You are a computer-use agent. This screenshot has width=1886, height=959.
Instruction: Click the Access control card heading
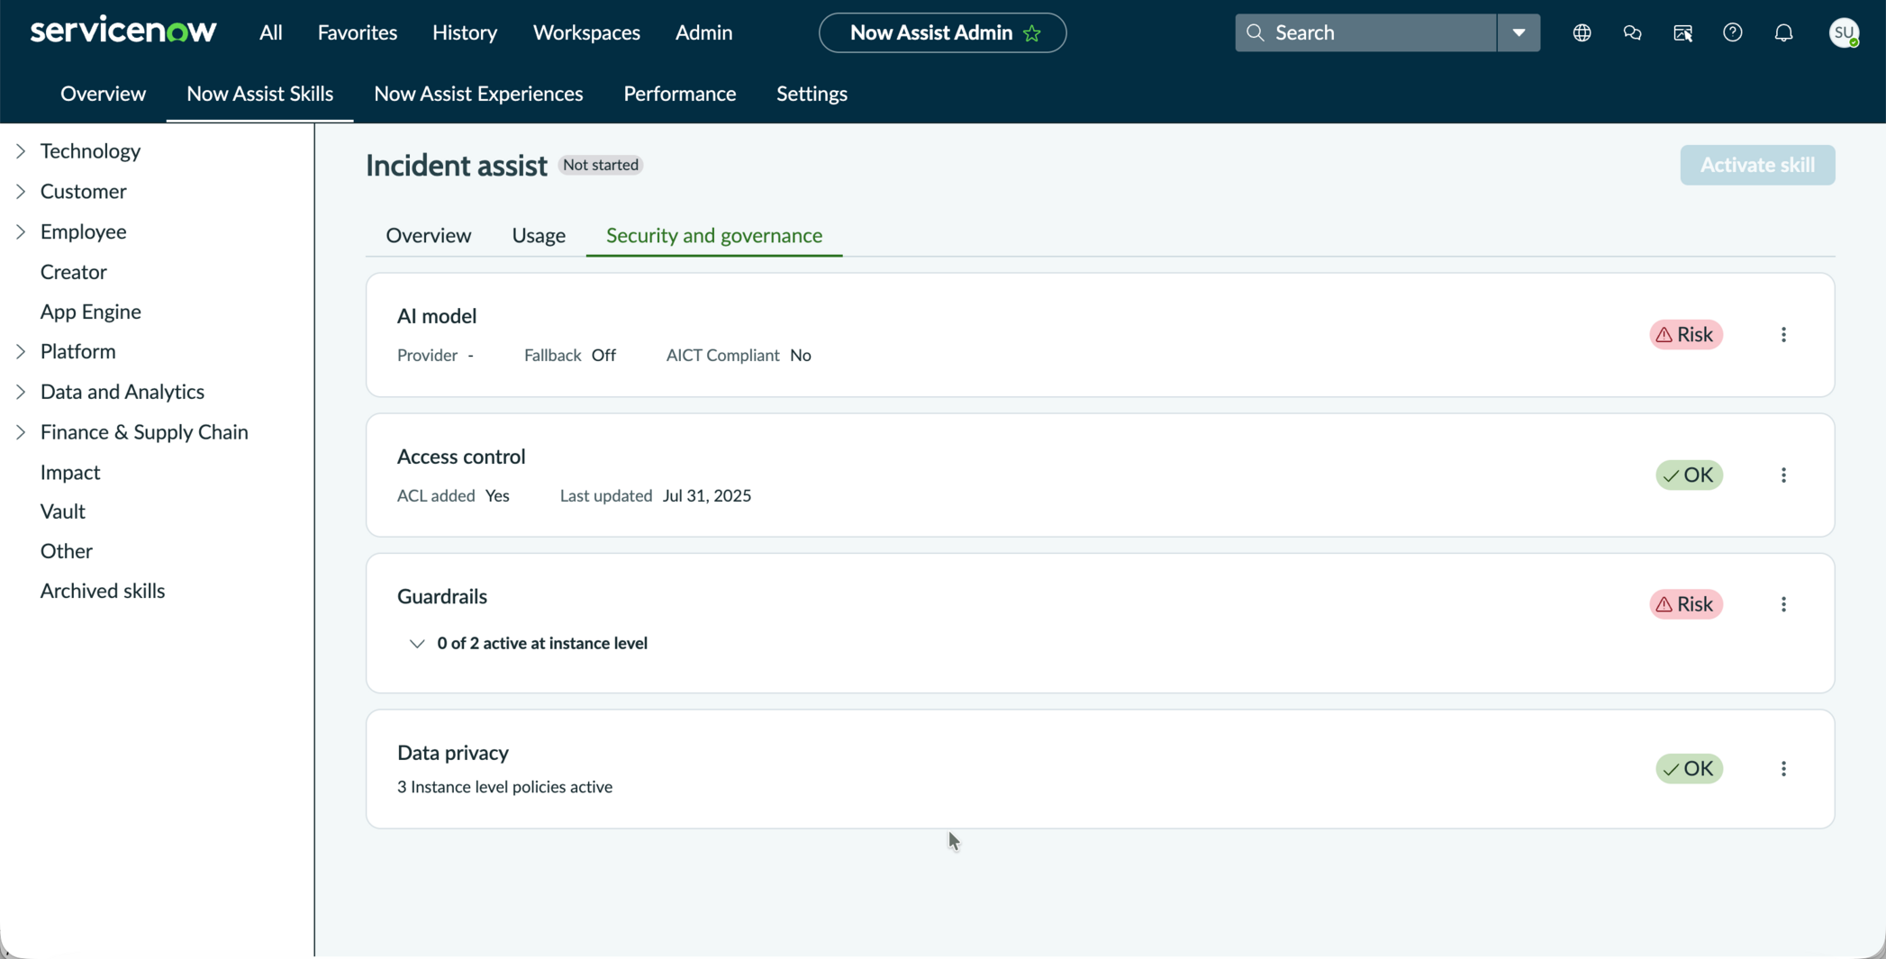[460, 457]
